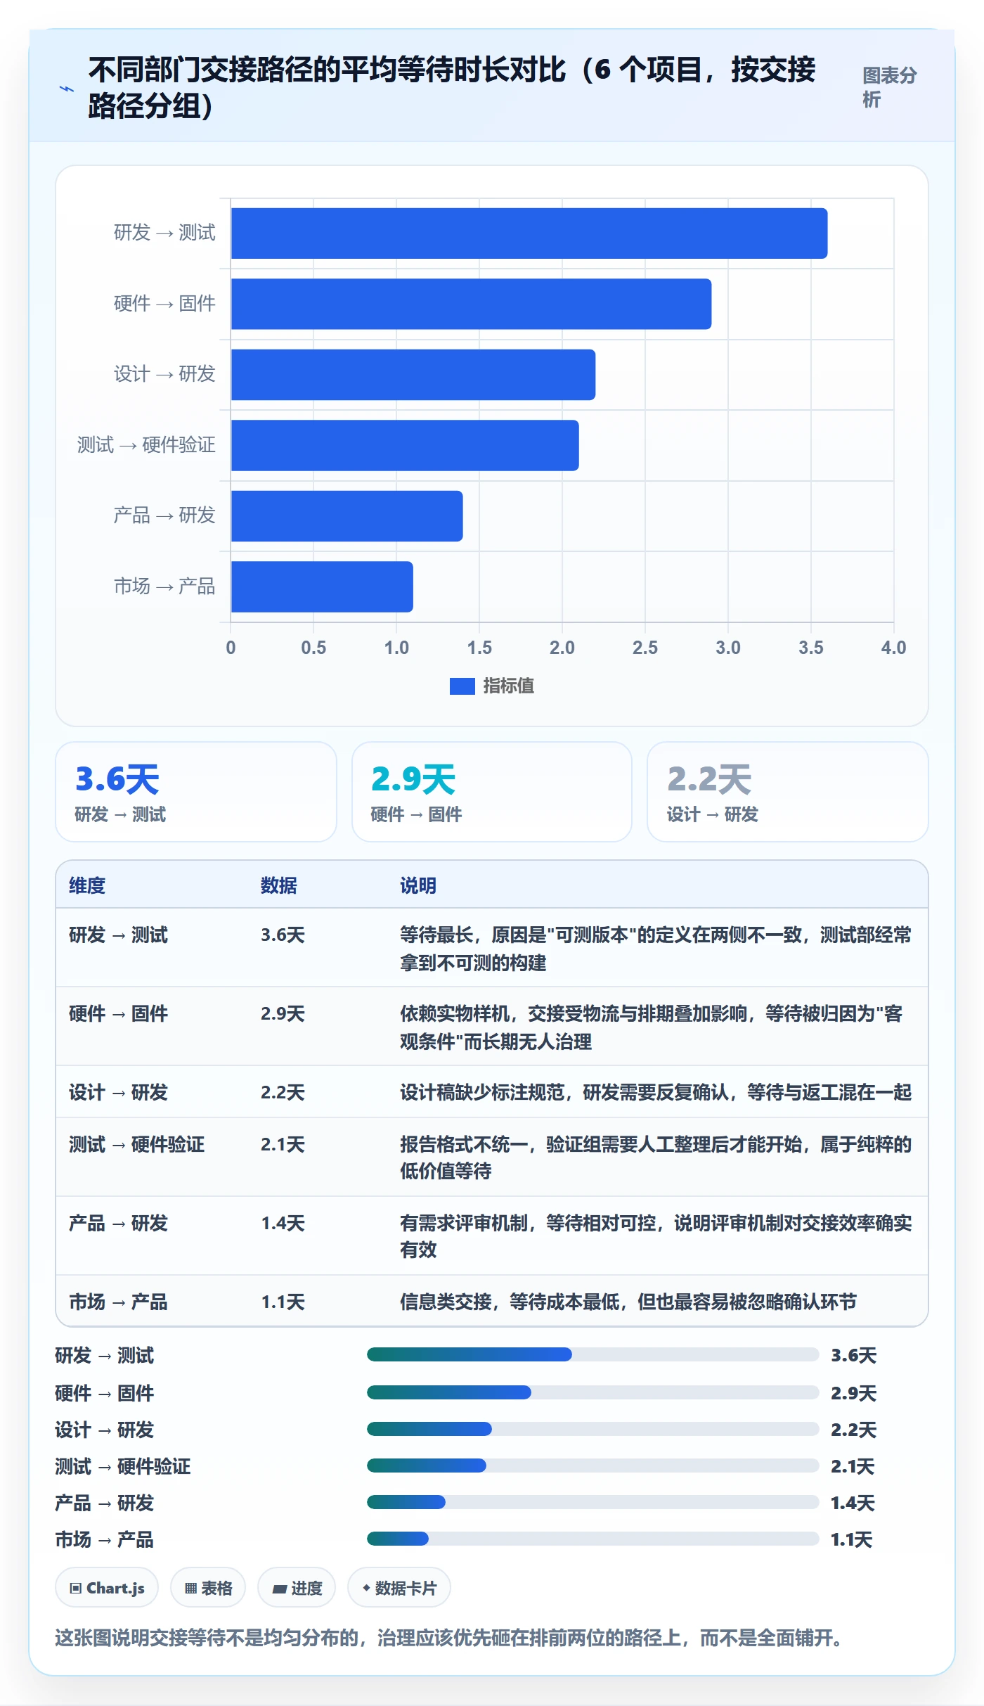The image size is (984, 1706).
Task: Click the 1.1天 progress value label
Action: click(852, 1539)
